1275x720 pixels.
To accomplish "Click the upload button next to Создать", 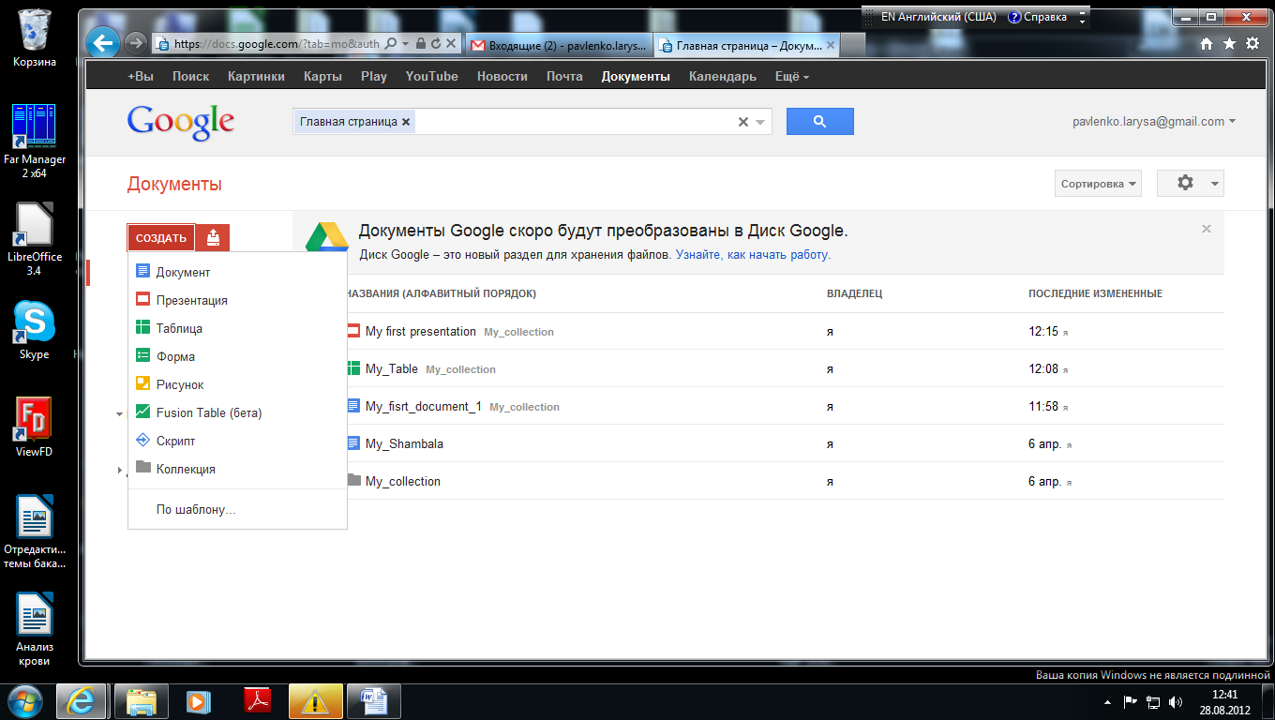I will [x=213, y=238].
